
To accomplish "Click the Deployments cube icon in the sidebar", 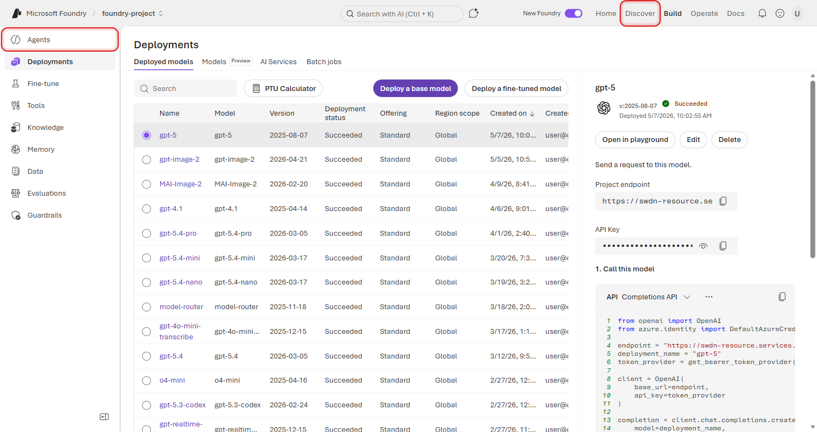I will click(16, 61).
